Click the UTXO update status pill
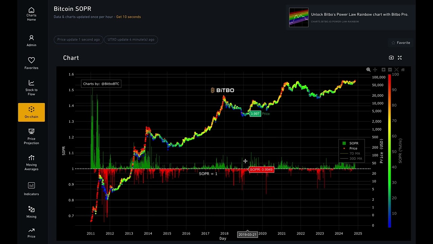The height and width of the screenshot is (244, 433). (131, 40)
